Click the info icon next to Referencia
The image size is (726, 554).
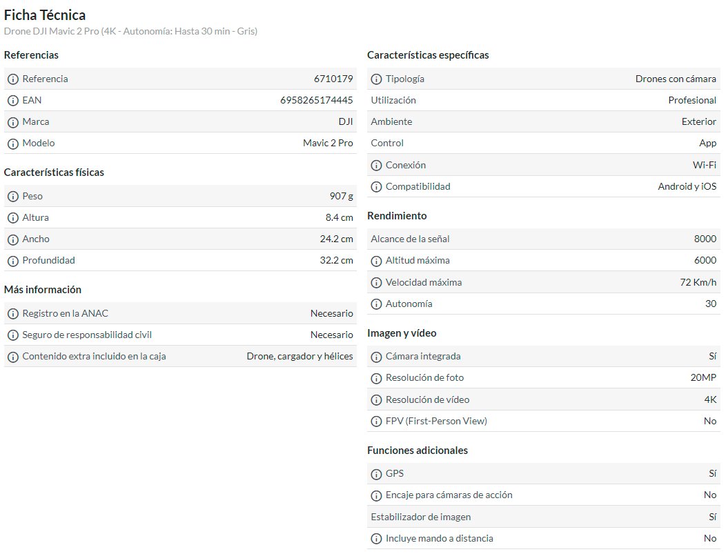(13, 79)
